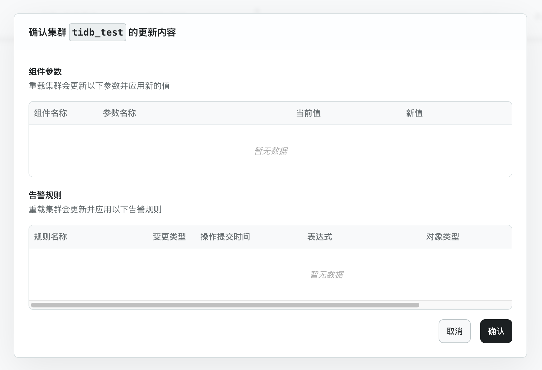The width and height of the screenshot is (542, 370).
Task: Click the 变更类型 column header
Action: [169, 237]
